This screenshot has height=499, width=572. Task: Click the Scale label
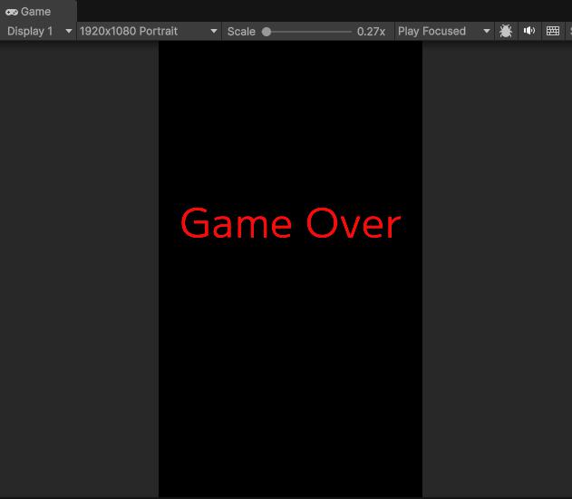coord(241,31)
